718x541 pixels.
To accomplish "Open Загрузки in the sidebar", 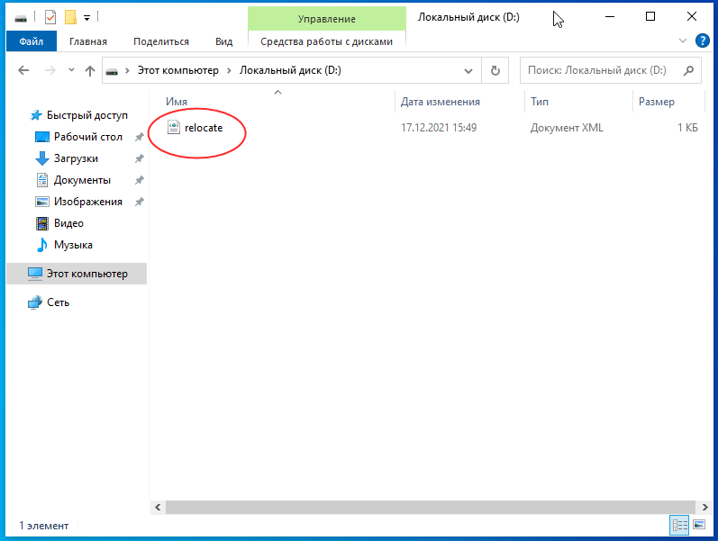I will 76,158.
